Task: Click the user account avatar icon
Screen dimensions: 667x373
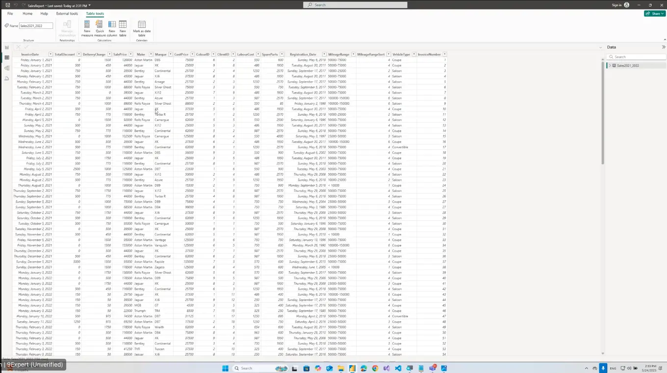Action: 627,5
